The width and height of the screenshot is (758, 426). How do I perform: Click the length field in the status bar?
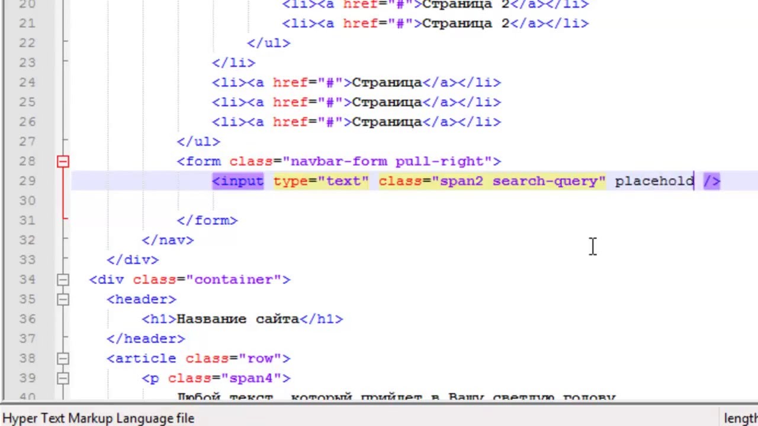[x=740, y=418]
